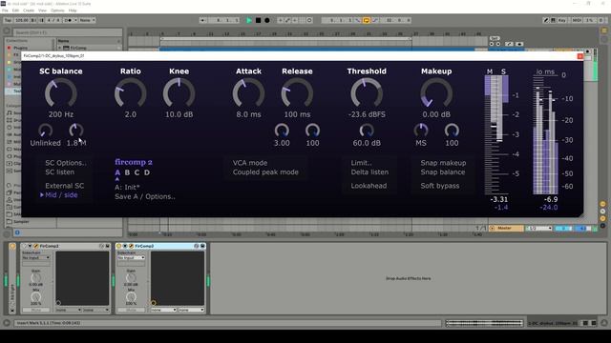Viewport: 611px width, 343px height.
Task: Open the quantization menu dropdown in toolbar
Action: pyautogui.click(x=88, y=20)
